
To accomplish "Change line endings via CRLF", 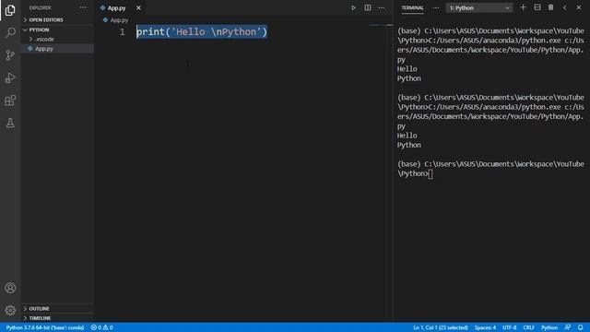I will click(x=528, y=327).
